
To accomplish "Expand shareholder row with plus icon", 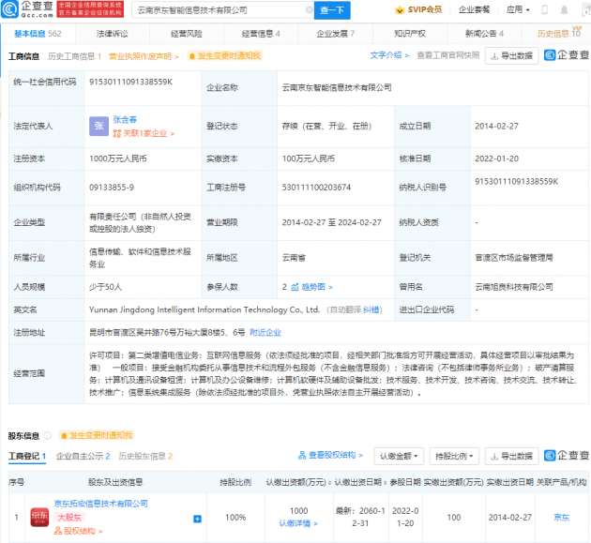I will coord(197,519).
